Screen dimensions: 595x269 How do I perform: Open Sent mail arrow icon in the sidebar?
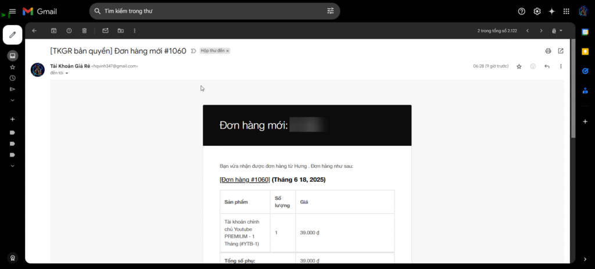(x=13, y=89)
